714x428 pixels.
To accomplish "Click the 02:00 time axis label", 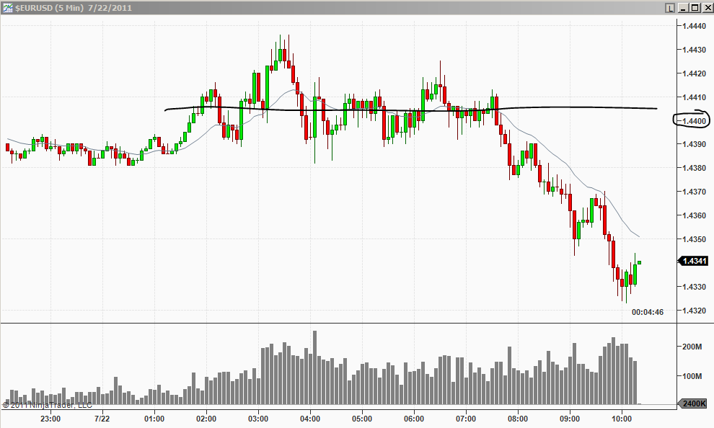I will click(x=206, y=419).
